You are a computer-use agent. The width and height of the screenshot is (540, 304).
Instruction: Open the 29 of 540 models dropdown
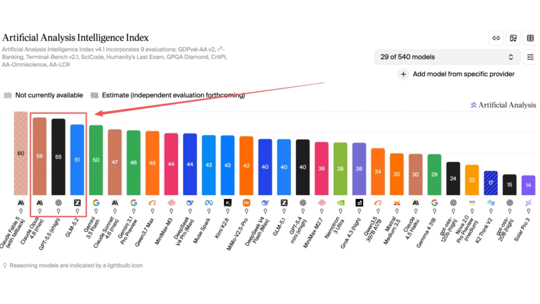pos(447,57)
